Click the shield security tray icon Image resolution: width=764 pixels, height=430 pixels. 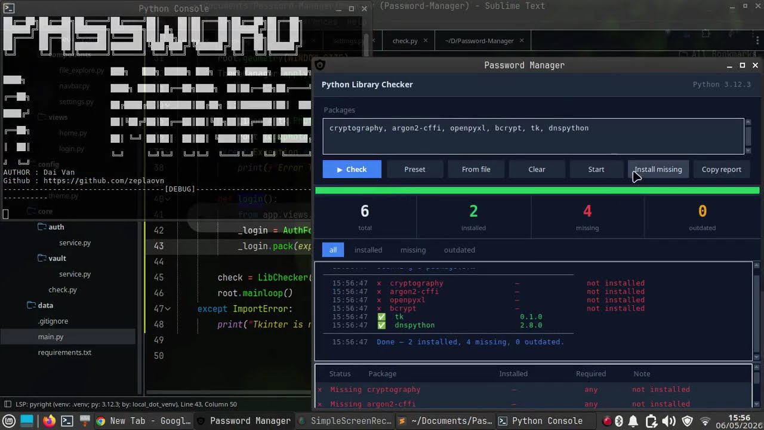688,421
